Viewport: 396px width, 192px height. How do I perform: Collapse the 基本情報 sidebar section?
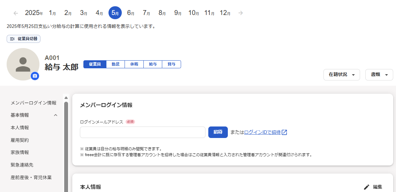click(55, 115)
